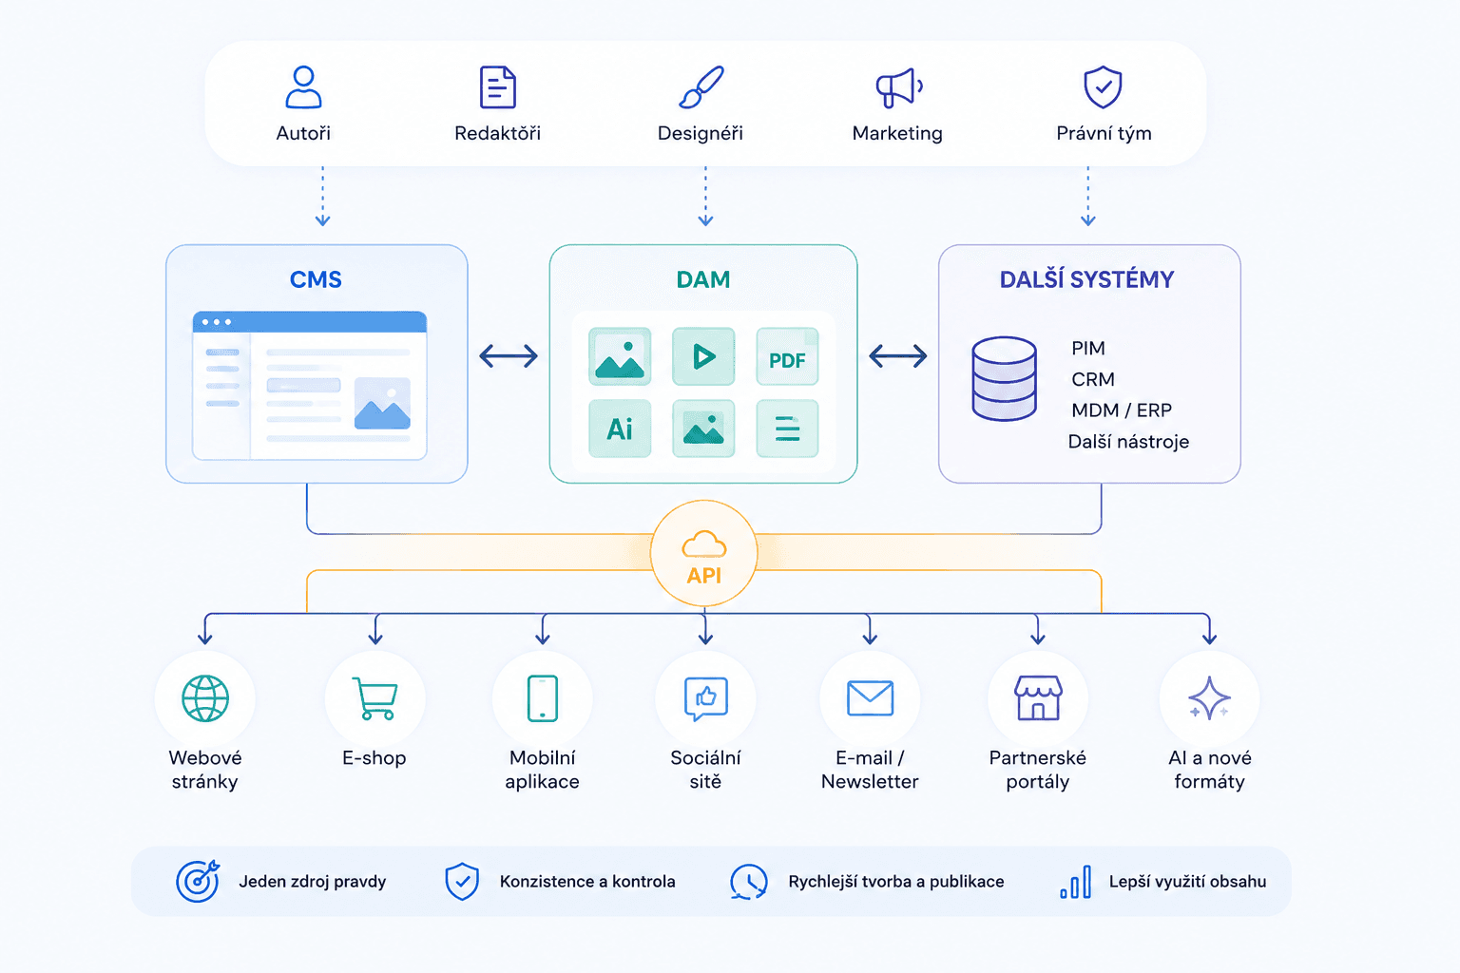The image size is (1460, 973).
Task: Click the Právní tým shield icon
Action: pos(1104,87)
